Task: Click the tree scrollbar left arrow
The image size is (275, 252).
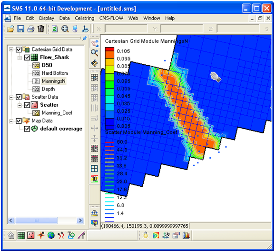Action: tap(11, 221)
